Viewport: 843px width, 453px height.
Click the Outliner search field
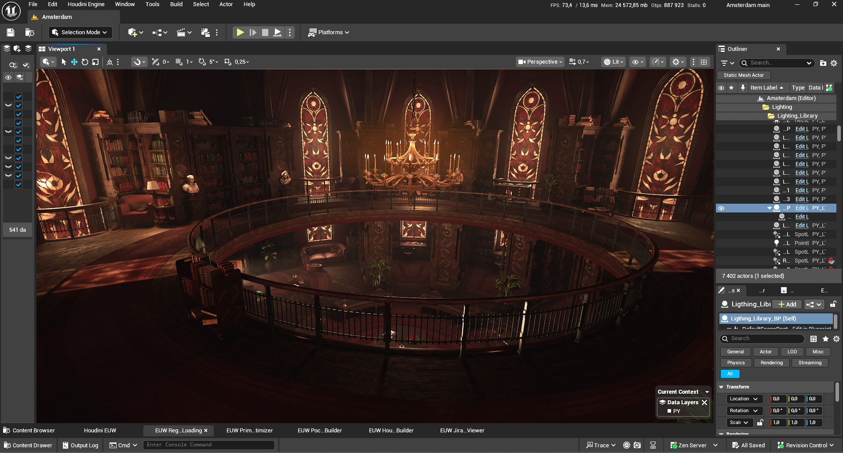pos(777,63)
